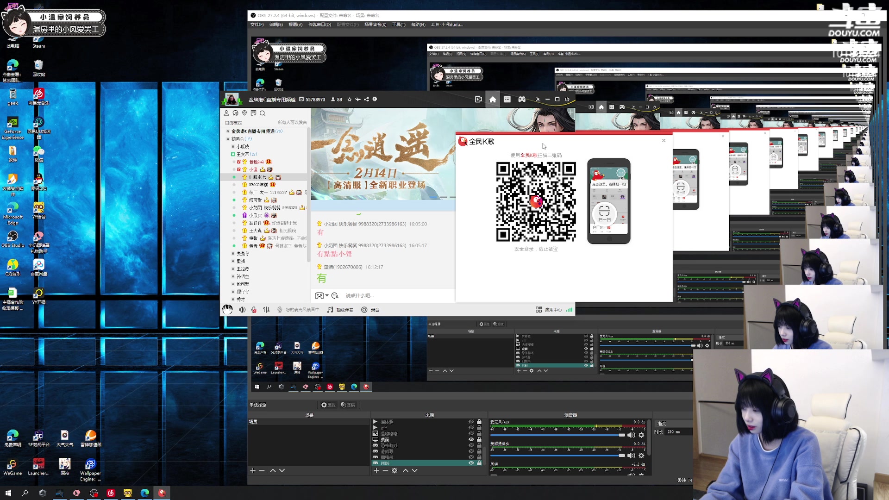Viewport: 889px width, 500px height.
Task: Add a new source in OBS sources panel
Action: click(376, 470)
